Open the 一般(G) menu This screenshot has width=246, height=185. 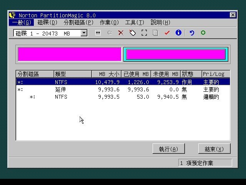click(x=22, y=22)
